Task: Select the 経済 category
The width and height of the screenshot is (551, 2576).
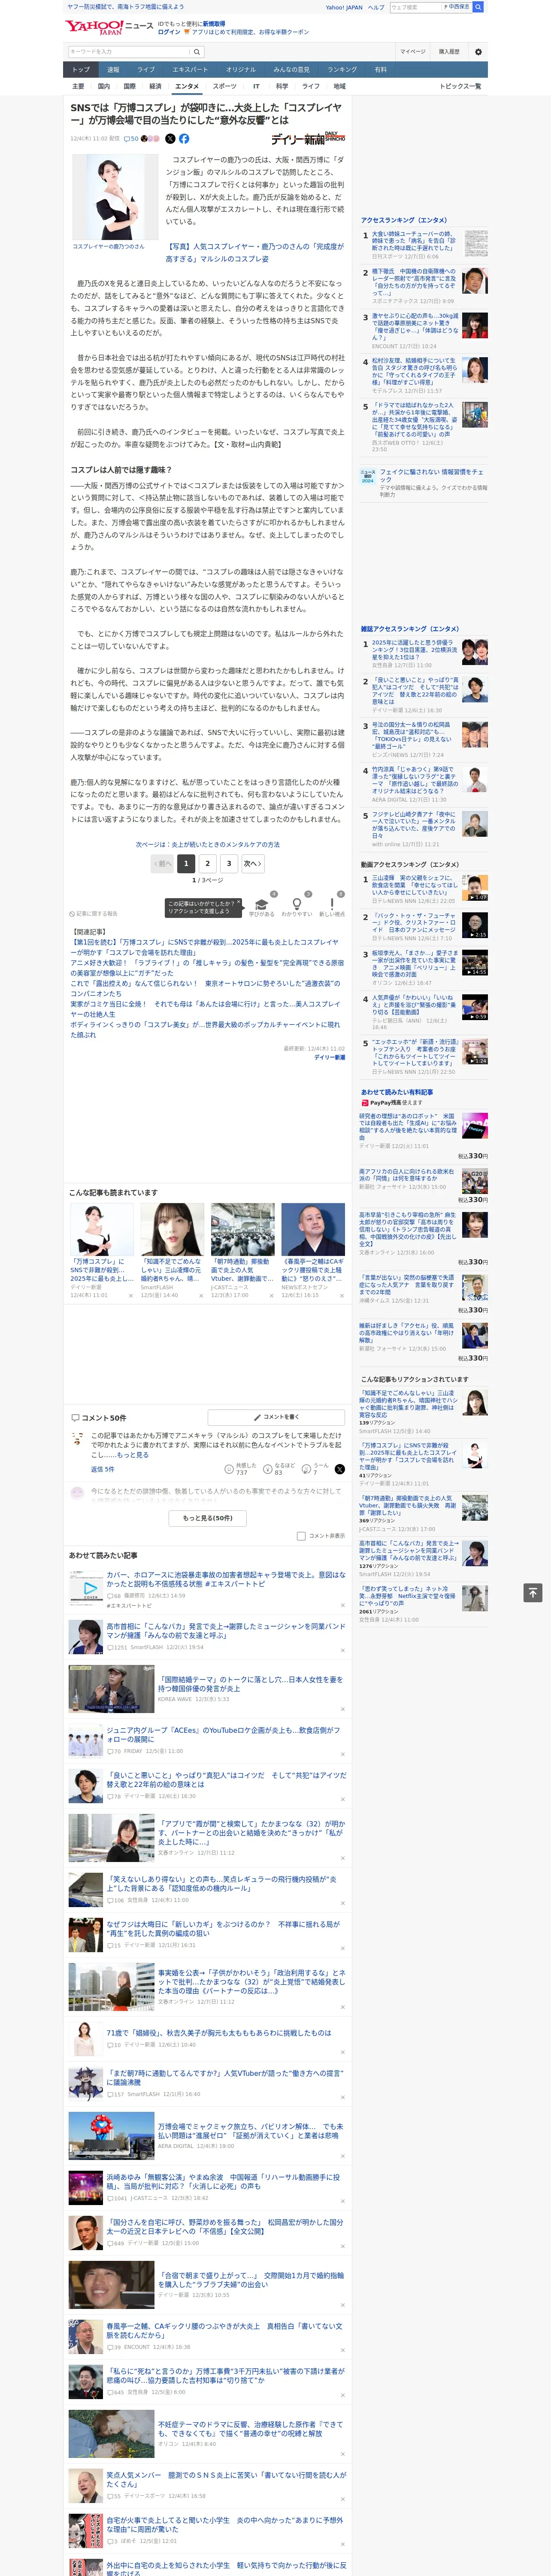Action: 155,86
